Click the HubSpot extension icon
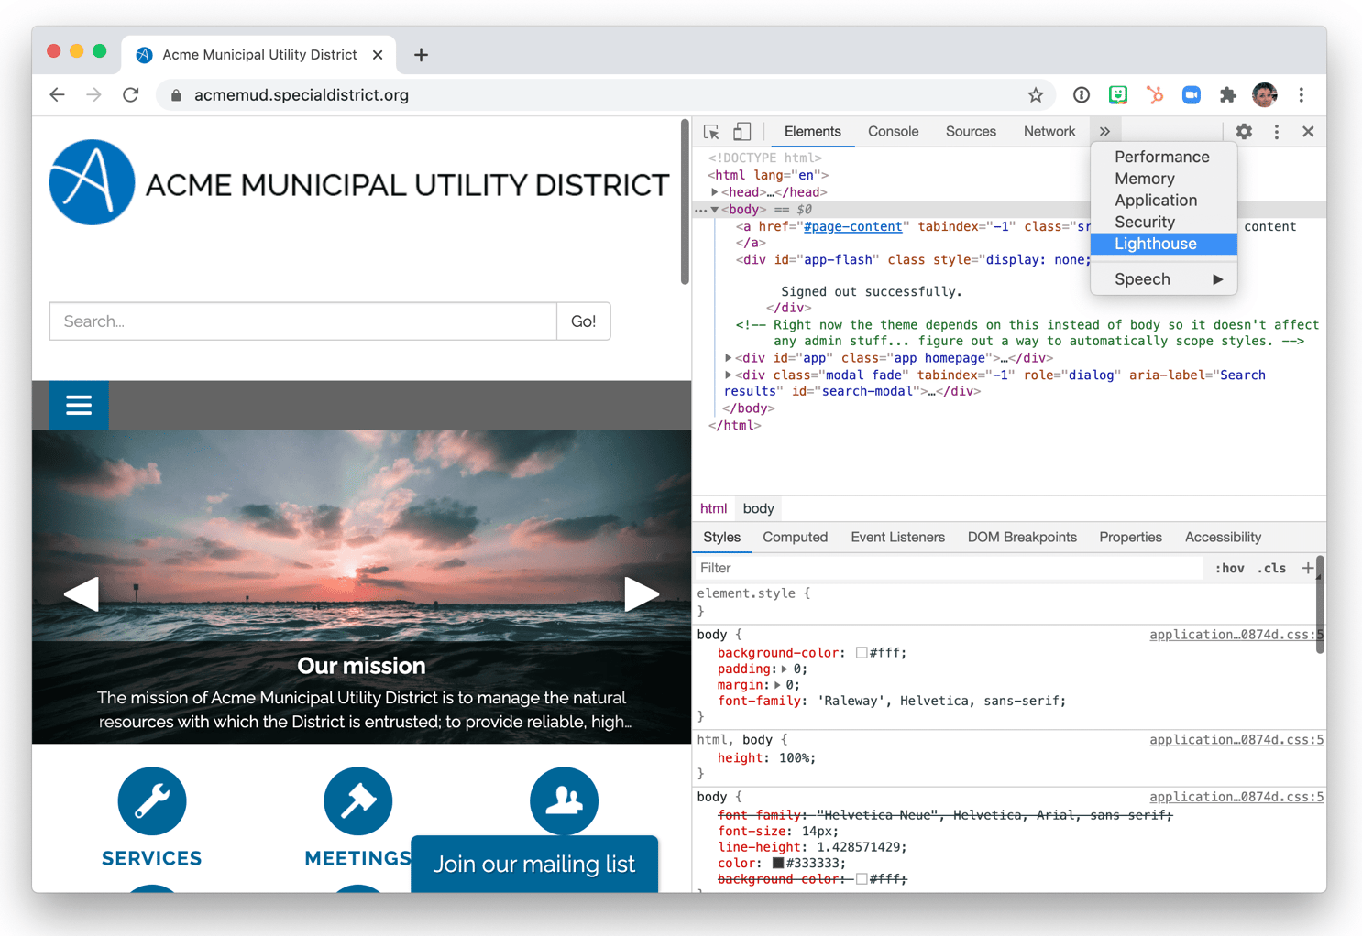 coord(1154,94)
